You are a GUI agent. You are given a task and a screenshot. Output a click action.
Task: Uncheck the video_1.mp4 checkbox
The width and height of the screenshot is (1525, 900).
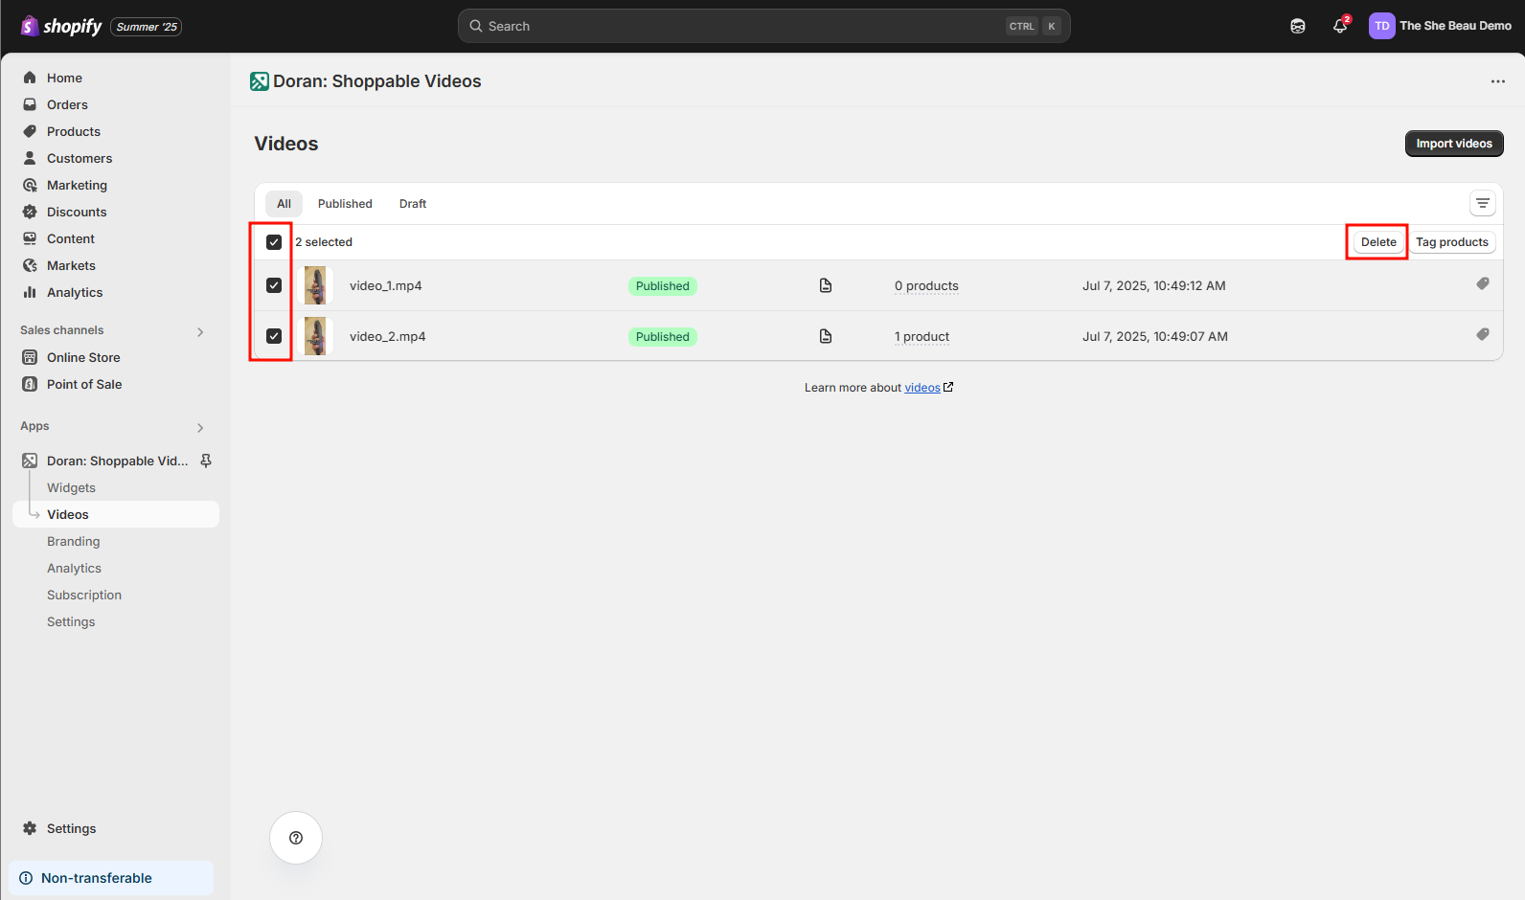pos(274,285)
